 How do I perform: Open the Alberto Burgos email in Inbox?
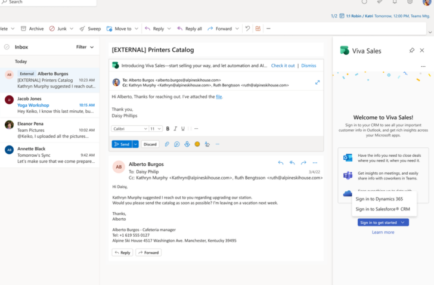pyautogui.click(x=50, y=80)
